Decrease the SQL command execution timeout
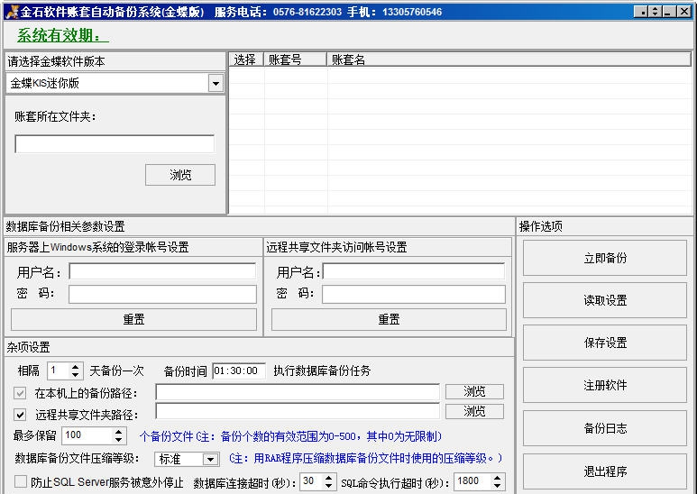Viewport: 697px width, 494px height. pyautogui.click(x=498, y=486)
